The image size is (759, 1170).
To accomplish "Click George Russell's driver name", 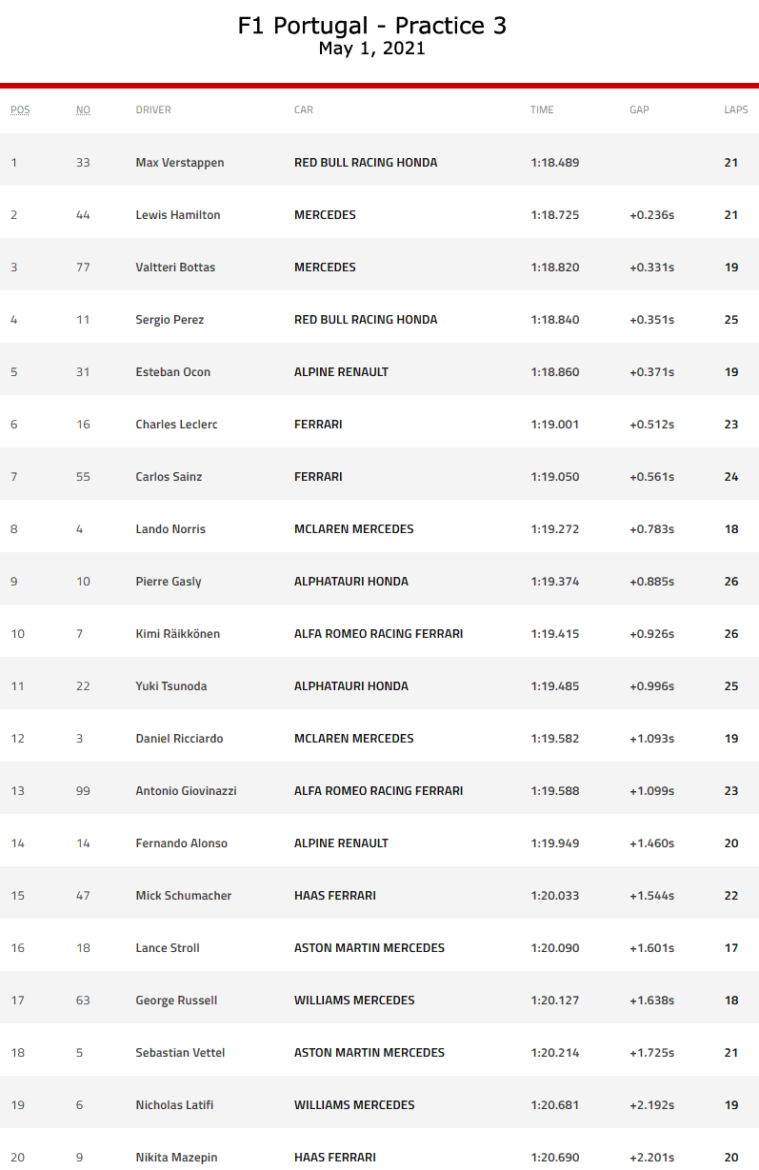I will pos(176,1001).
